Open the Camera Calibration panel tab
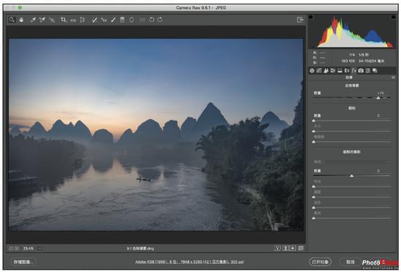The width and height of the screenshot is (401, 272). click(x=361, y=71)
